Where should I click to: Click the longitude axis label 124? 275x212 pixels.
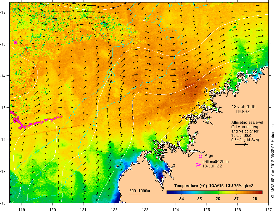pos(176,210)
